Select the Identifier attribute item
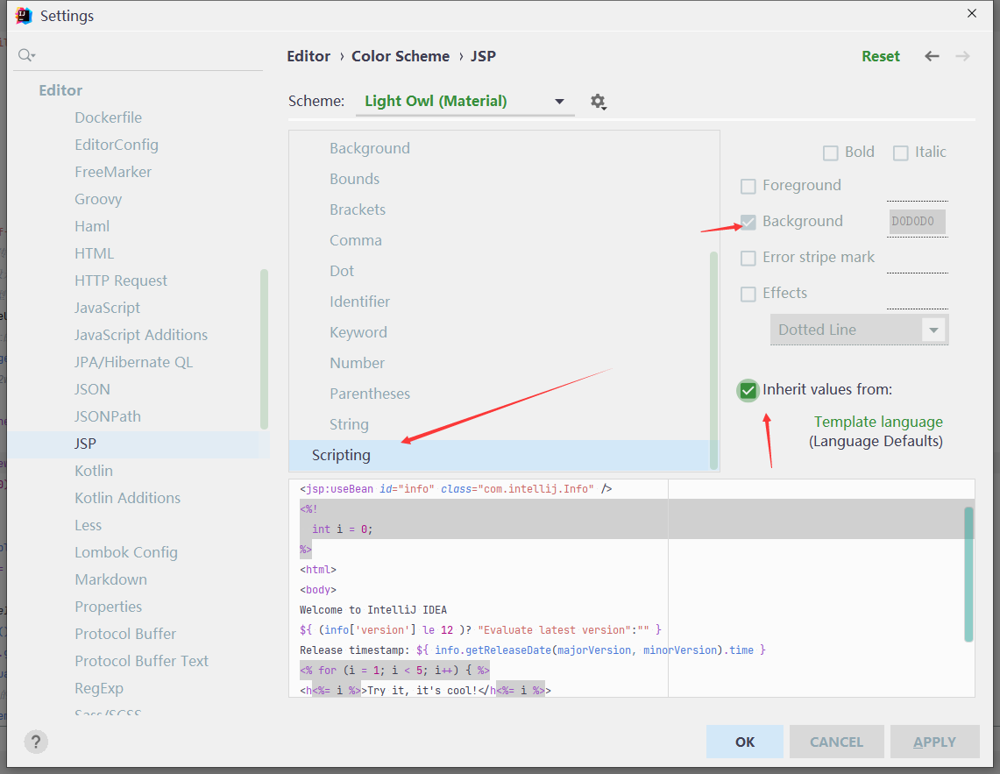 [359, 302]
